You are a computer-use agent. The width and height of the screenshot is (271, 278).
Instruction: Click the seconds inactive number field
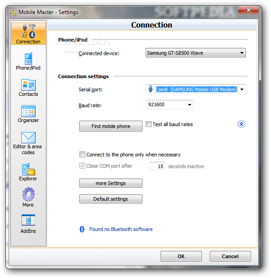pos(157,166)
